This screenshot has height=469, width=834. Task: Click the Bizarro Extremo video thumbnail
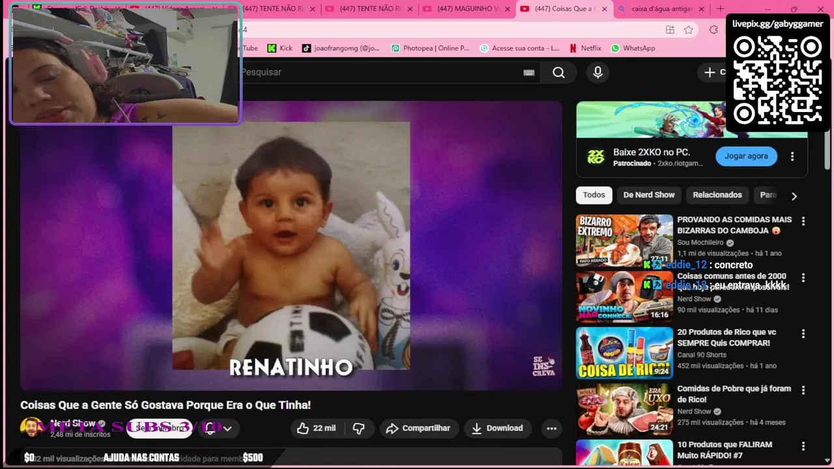pos(624,241)
